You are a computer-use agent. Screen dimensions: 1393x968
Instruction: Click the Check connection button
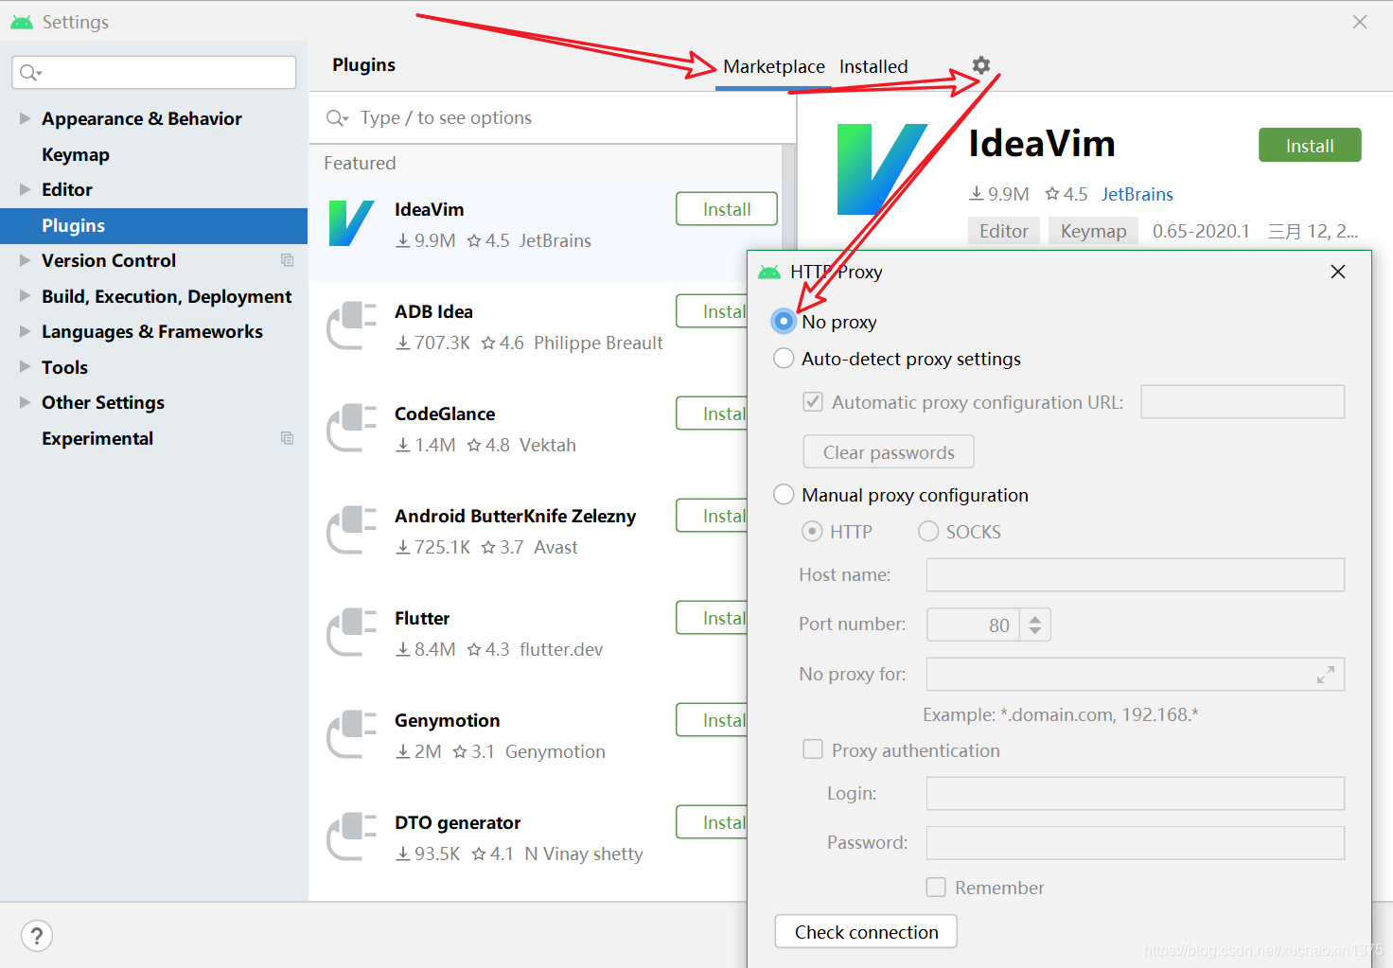(866, 931)
